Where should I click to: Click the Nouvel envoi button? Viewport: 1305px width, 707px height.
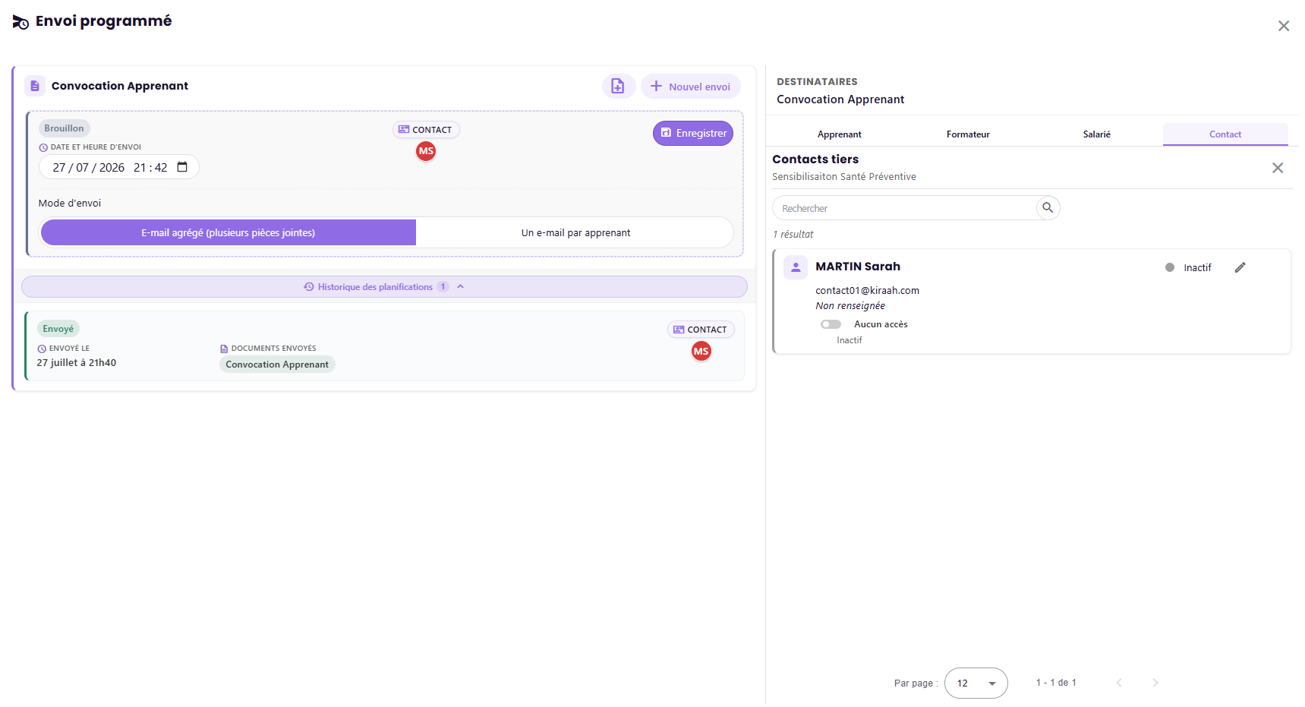tap(690, 87)
